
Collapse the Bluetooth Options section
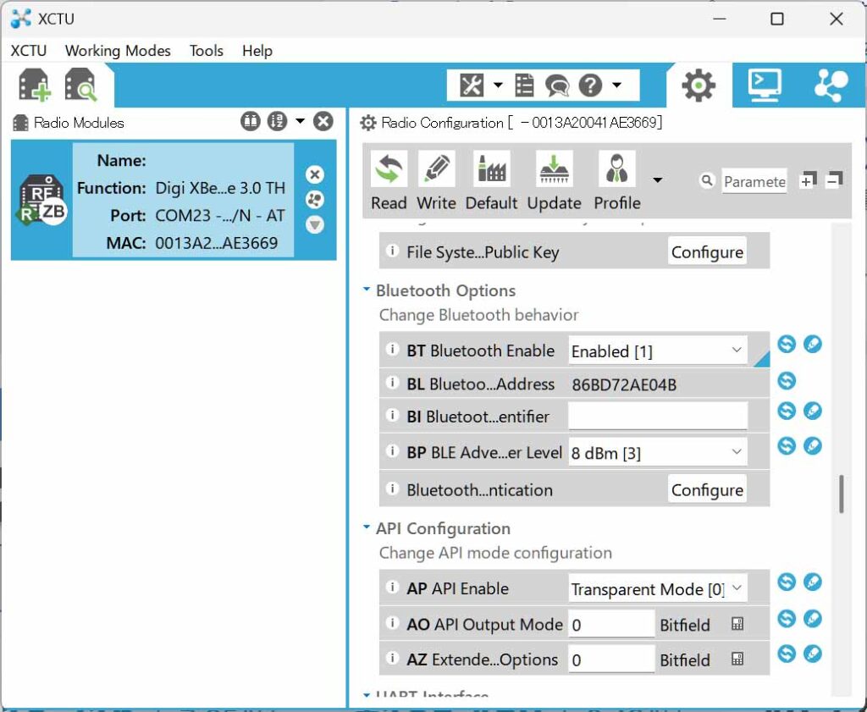click(x=366, y=290)
